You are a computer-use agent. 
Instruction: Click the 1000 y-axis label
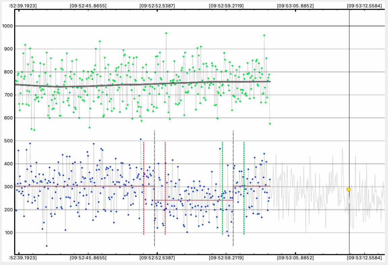7,26
